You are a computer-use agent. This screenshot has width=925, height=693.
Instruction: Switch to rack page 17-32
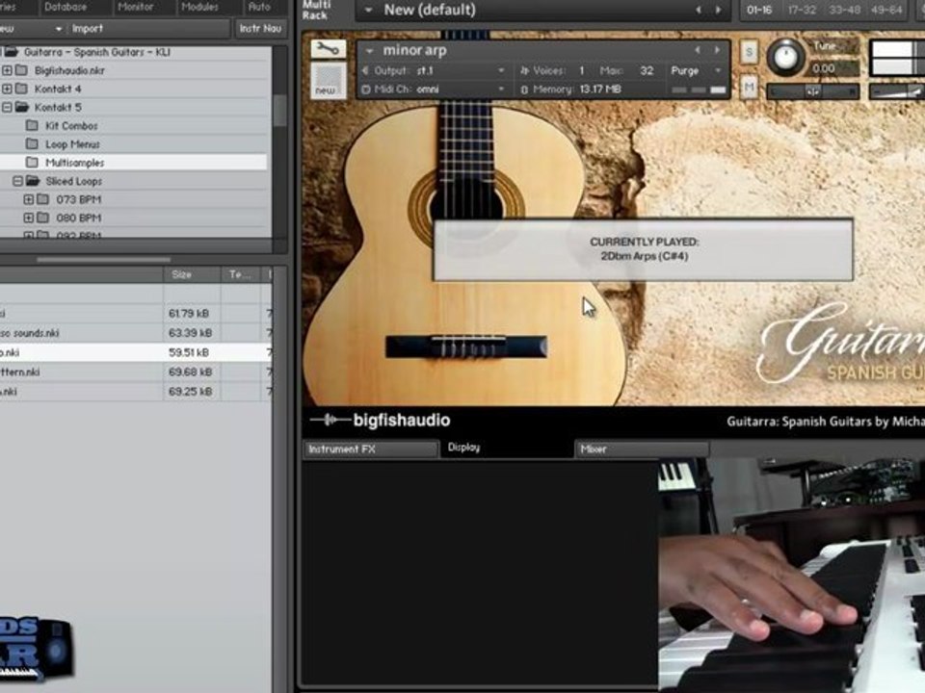[x=802, y=10]
